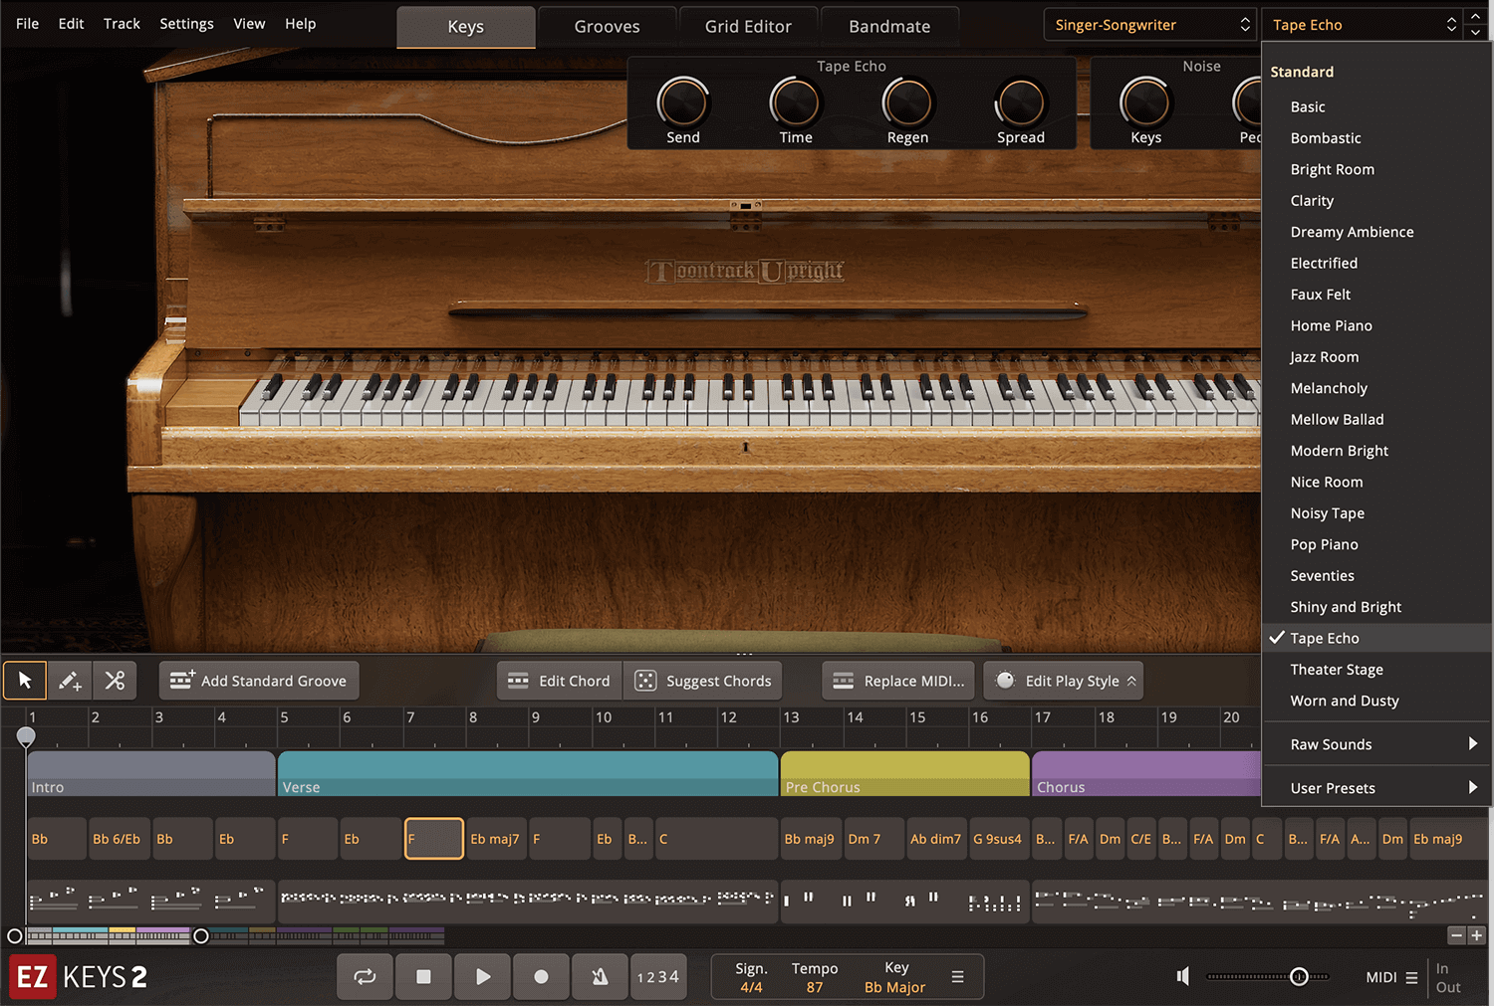Select the G 9sus4 chord block
This screenshot has width=1494, height=1006.
click(998, 839)
